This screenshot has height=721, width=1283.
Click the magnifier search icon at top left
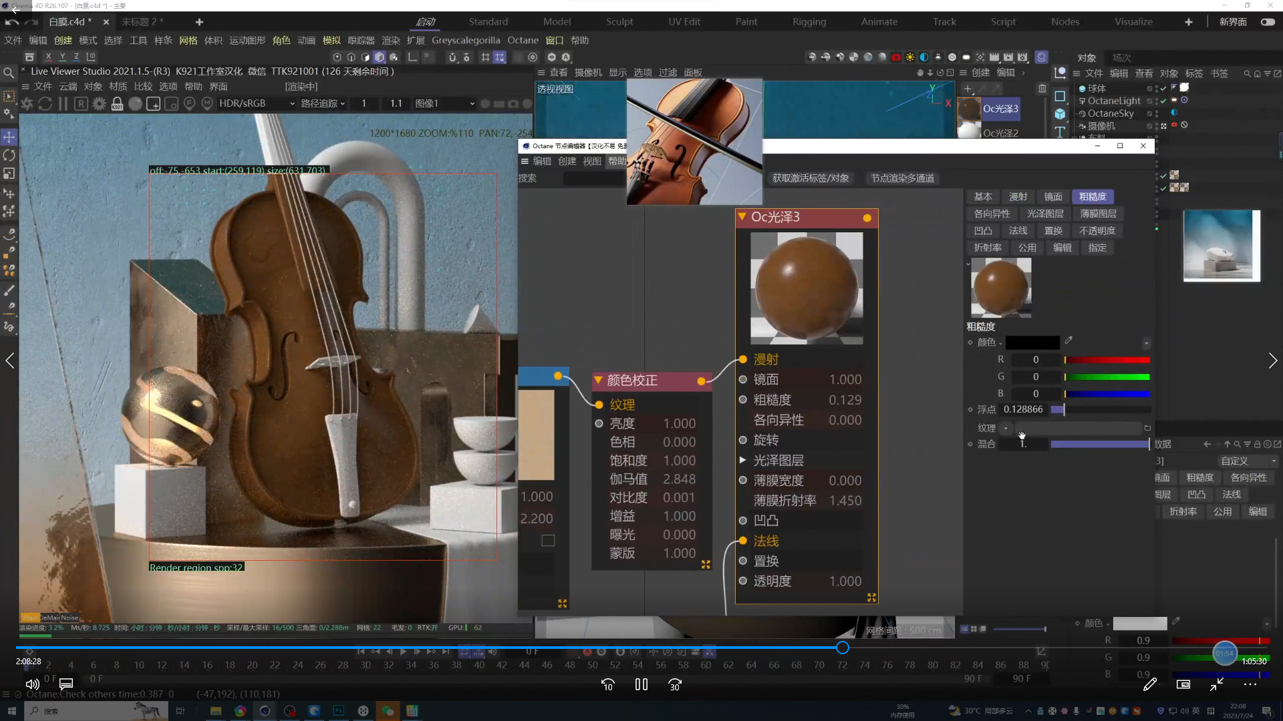click(x=9, y=73)
